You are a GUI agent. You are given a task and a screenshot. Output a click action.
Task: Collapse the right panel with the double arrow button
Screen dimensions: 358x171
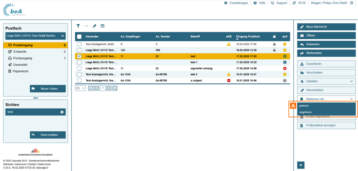[301, 165]
